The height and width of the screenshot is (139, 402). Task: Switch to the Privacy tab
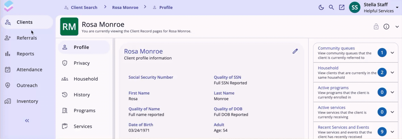81,63
